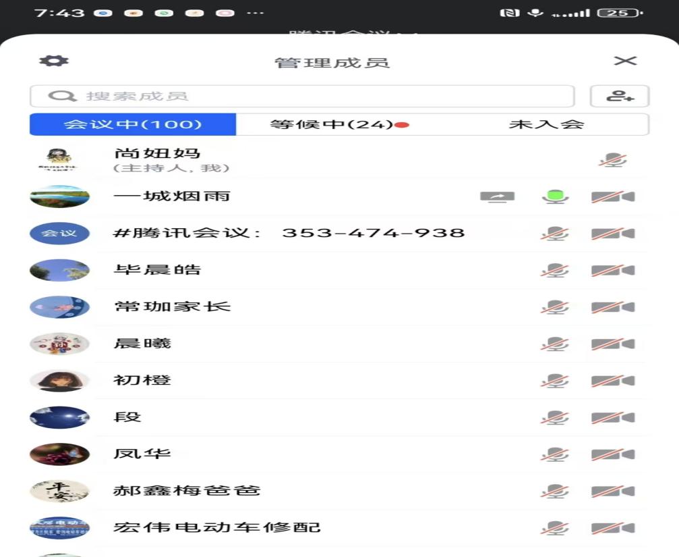Select the member named 段
679x557 pixels.
(x=127, y=417)
